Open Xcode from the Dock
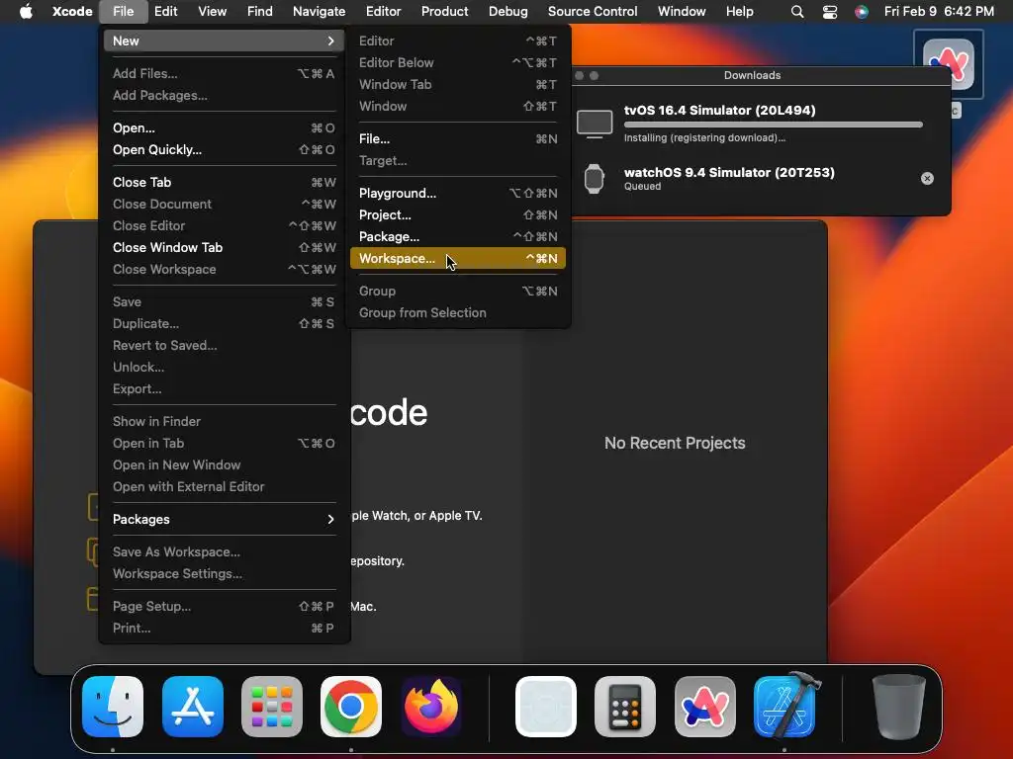 pyautogui.click(x=784, y=706)
